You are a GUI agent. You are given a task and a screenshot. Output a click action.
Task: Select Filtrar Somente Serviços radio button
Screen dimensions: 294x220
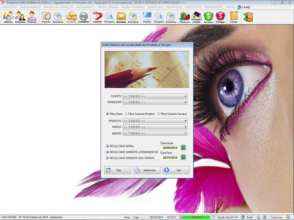click(x=158, y=114)
